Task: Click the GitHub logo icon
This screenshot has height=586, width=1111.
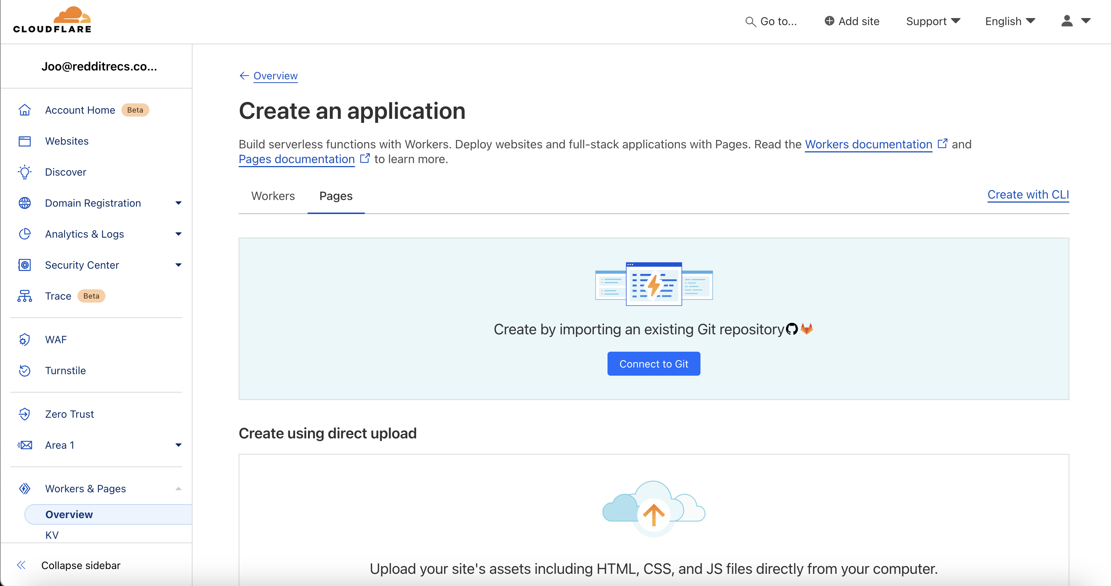Action: 792,329
